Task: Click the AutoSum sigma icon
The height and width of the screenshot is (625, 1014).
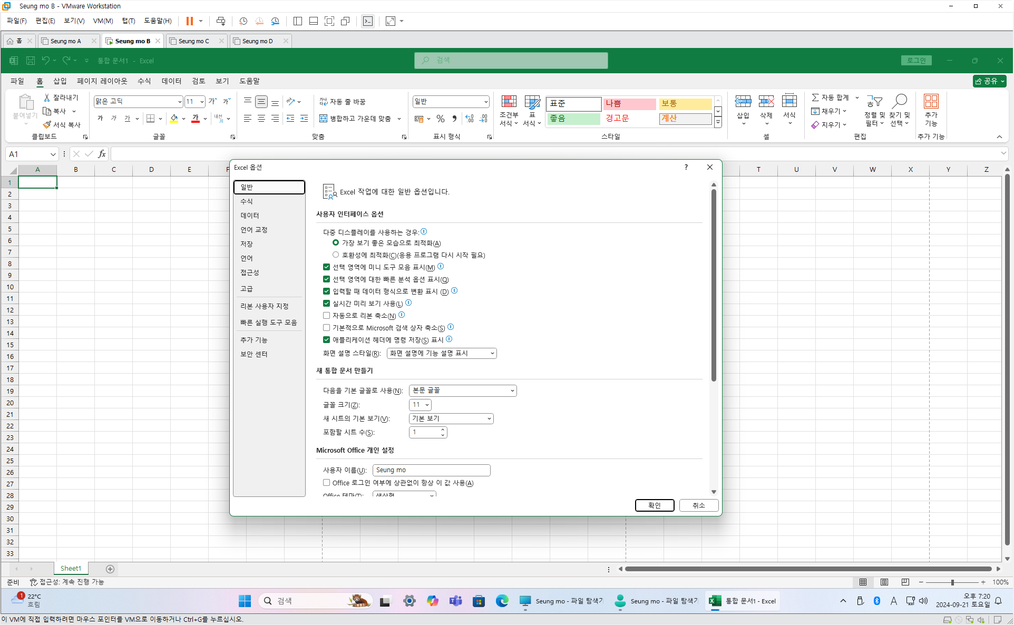Action: (x=815, y=97)
